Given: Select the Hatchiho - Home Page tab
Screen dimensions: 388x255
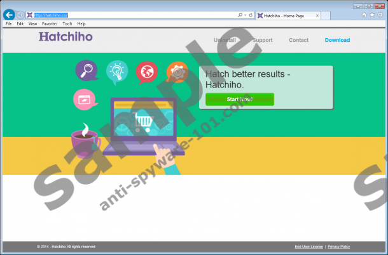Looking at the screenshot, I should pyautogui.click(x=286, y=15).
